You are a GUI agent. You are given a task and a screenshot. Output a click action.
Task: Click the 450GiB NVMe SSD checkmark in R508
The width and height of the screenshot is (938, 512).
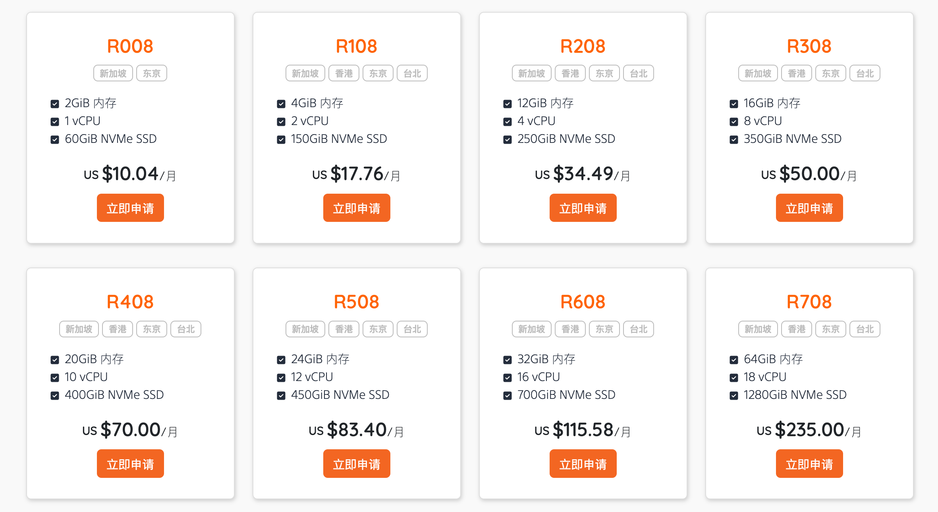(x=281, y=396)
